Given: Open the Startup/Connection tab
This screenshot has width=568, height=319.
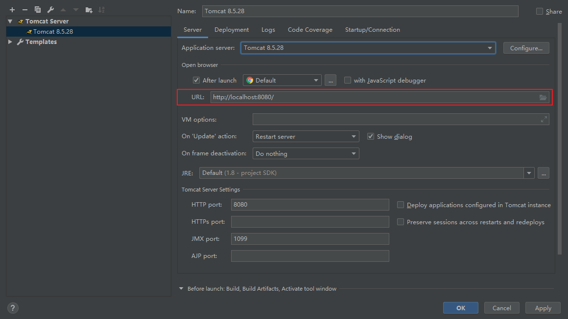Looking at the screenshot, I should 372,30.
